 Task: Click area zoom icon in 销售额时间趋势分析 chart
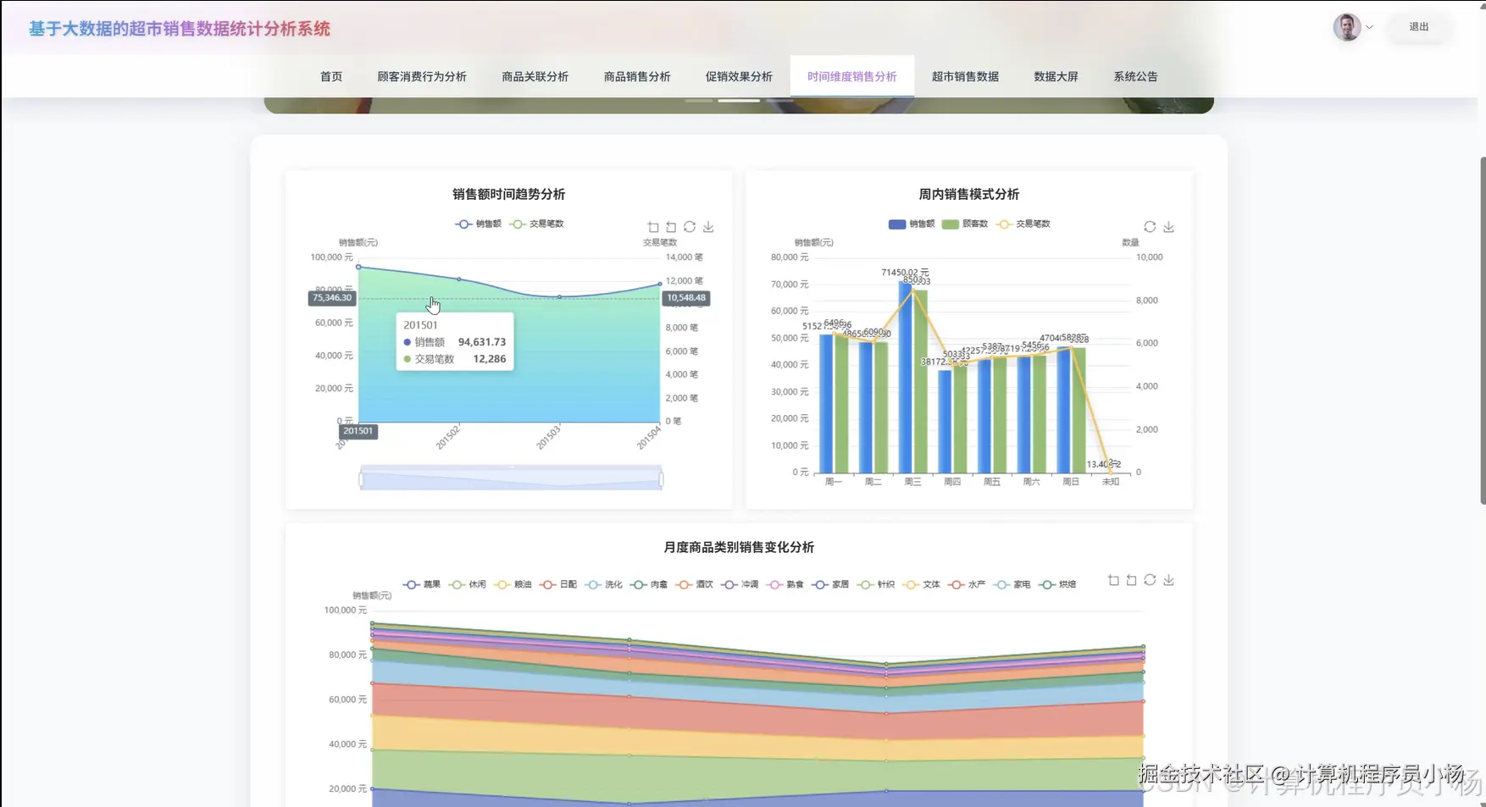653,227
